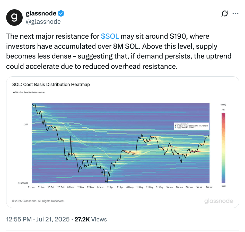This screenshot has width=245, height=232.
Task: Click the 27.2K Views count
Action: tap(90, 219)
